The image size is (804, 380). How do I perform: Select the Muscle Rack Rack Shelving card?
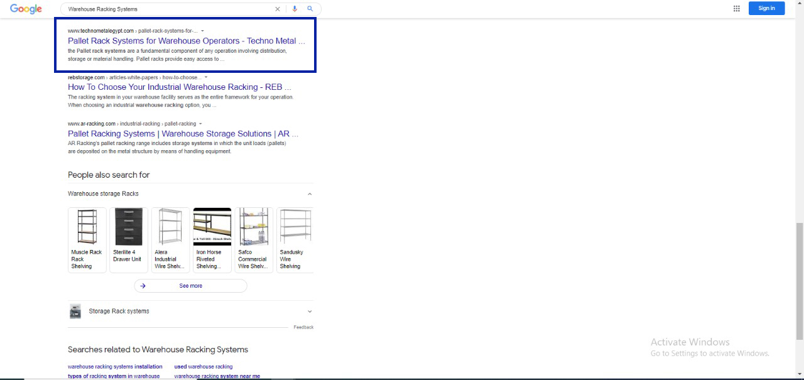(87, 240)
